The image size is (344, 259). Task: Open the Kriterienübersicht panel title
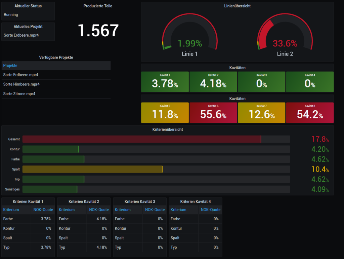pos(168,129)
